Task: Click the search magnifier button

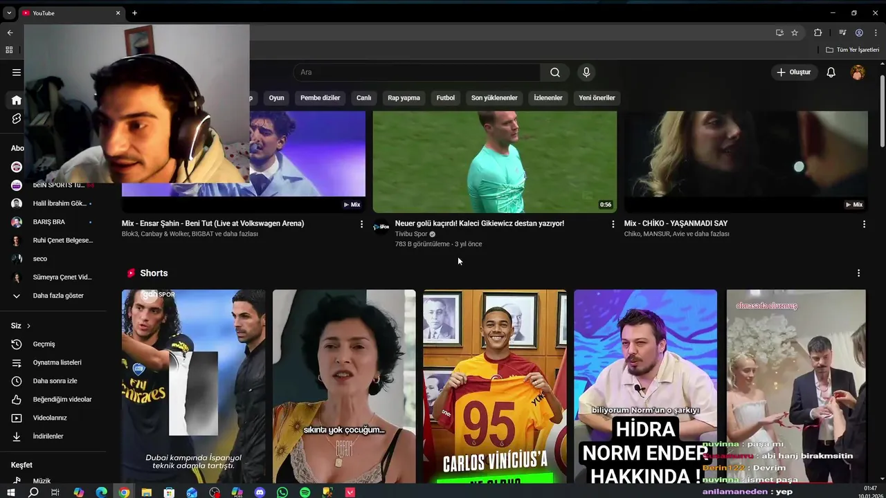Action: click(x=555, y=72)
